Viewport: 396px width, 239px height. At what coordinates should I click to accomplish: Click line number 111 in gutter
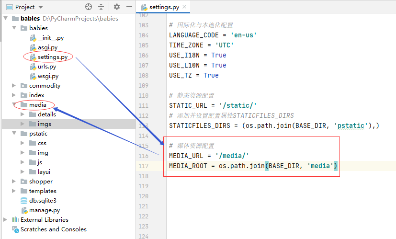pyautogui.click(x=144, y=105)
